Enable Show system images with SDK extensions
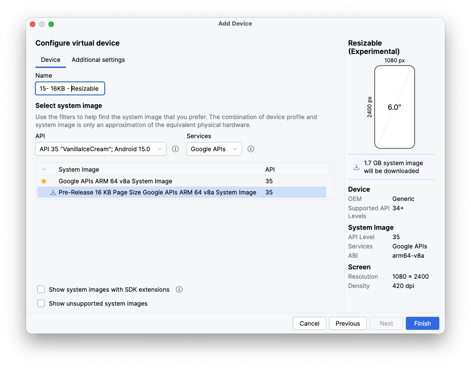Viewport: 471px width, 368px height. [x=41, y=289]
